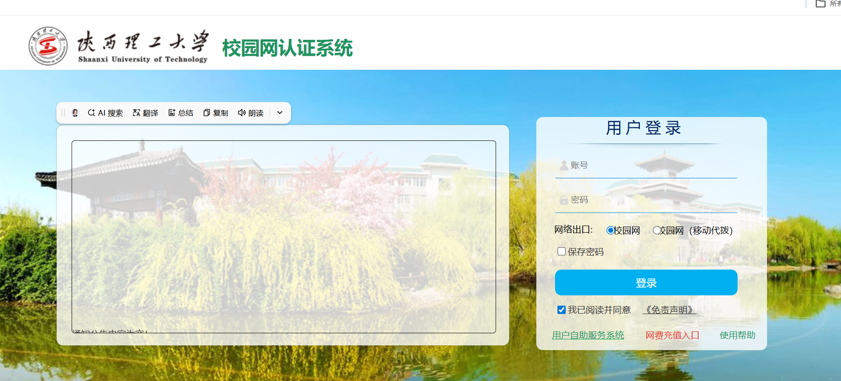This screenshot has height=381, width=841.
Task: Click the notice announcement frame
Action: [x=284, y=237]
